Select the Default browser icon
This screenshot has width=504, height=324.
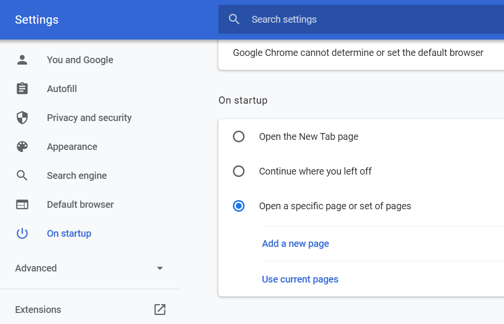click(x=22, y=204)
